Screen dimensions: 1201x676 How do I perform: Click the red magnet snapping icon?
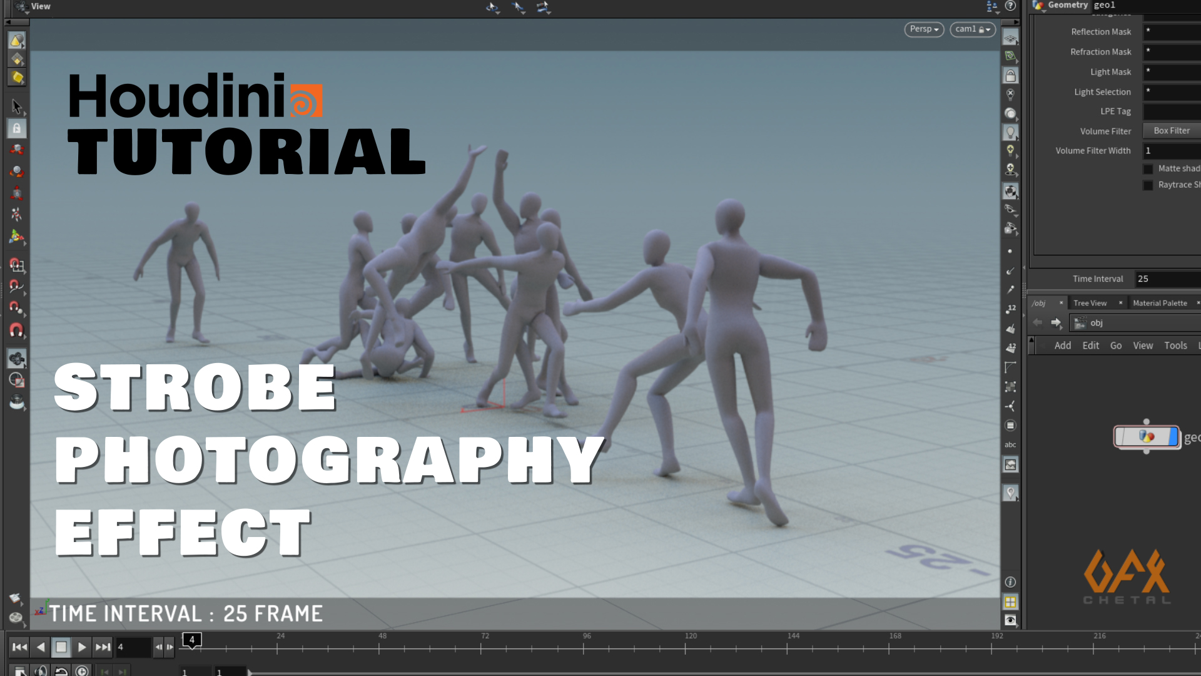17,330
